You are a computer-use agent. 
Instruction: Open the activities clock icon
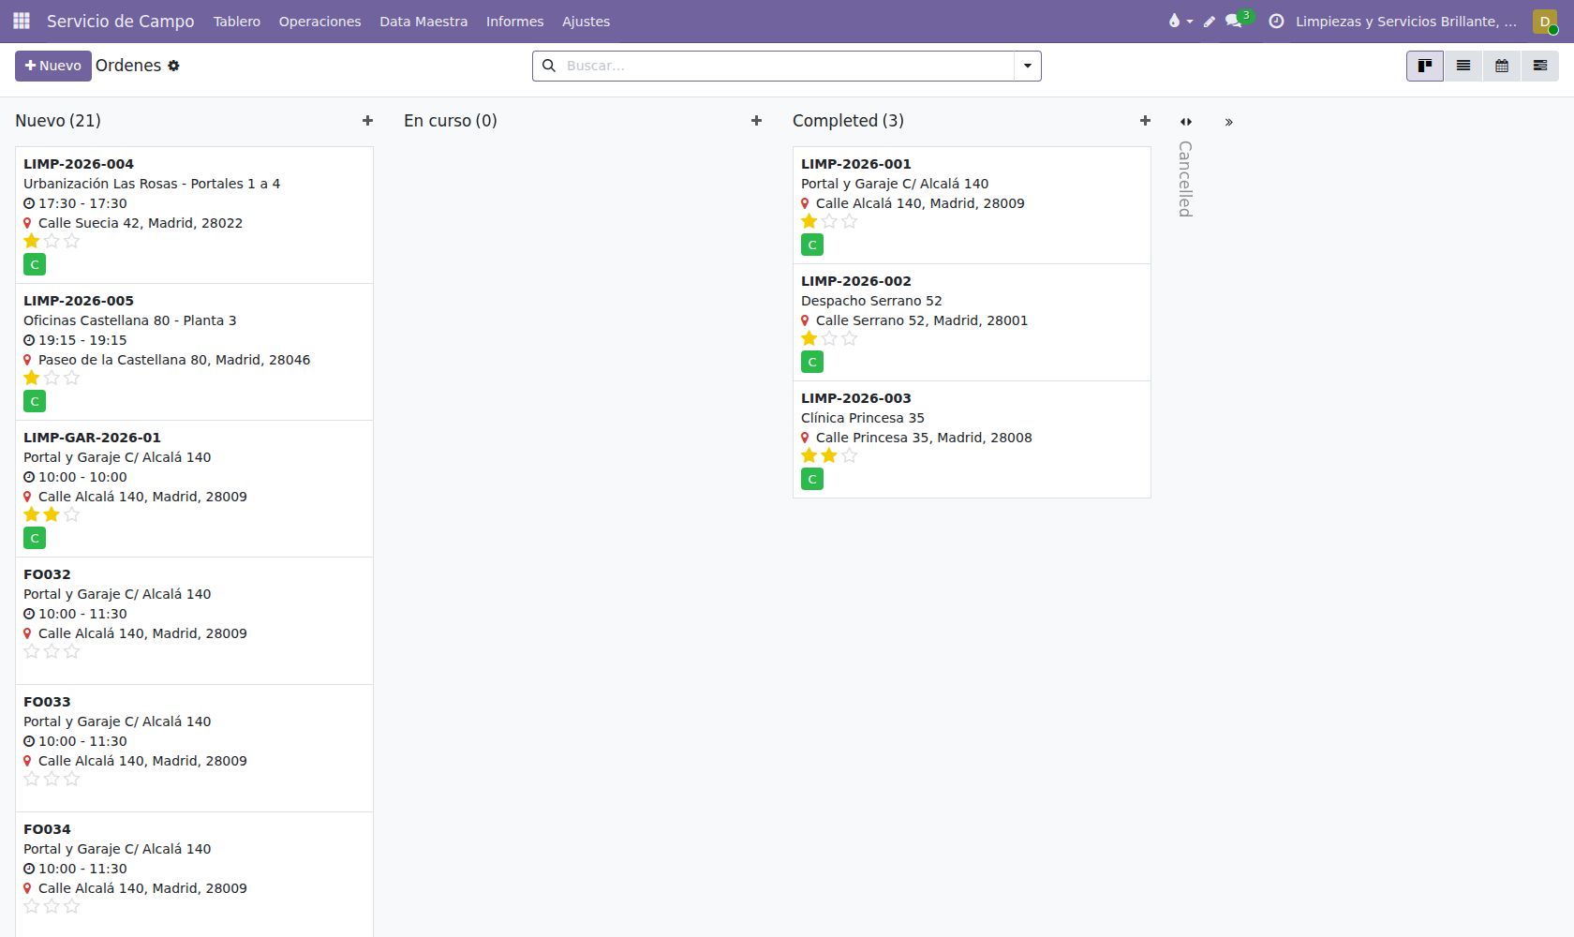[1276, 21]
